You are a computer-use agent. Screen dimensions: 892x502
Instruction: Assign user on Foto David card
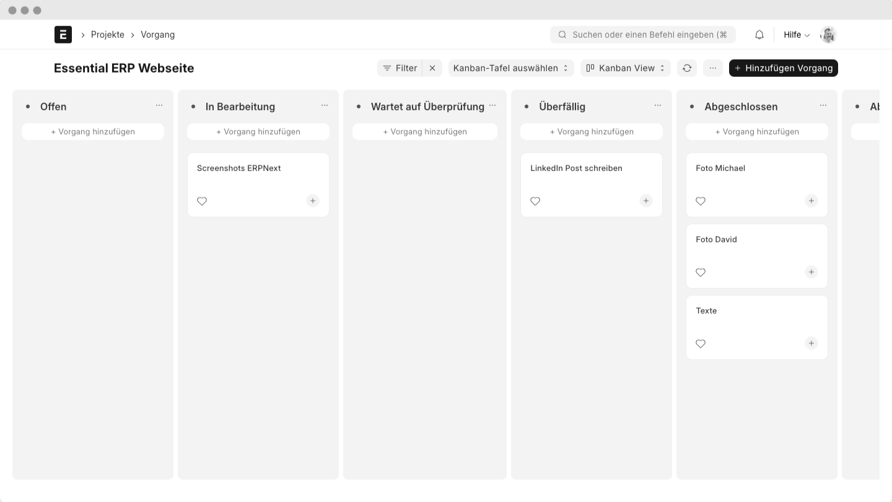811,272
